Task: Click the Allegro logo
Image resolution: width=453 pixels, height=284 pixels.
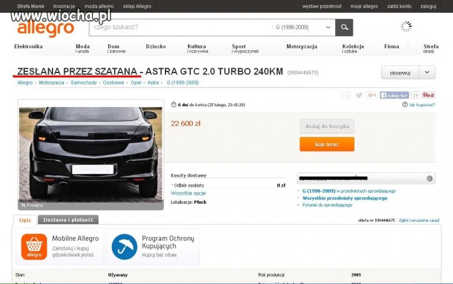Action: coord(46,29)
